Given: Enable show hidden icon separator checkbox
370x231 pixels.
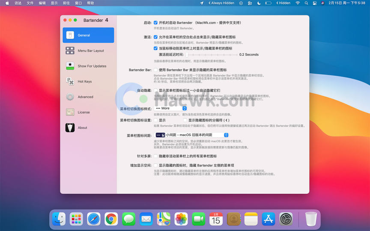Looking at the screenshot, I should (185, 120).
